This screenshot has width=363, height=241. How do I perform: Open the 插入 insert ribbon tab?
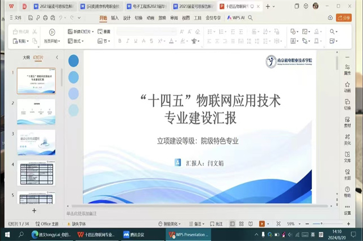coord(115,18)
